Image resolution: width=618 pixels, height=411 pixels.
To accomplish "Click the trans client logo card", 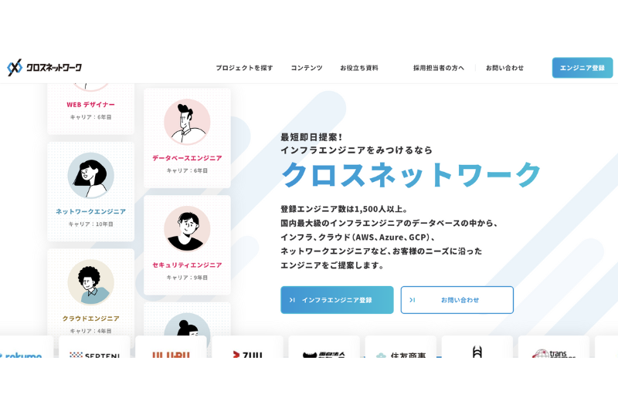I will 554,347.
